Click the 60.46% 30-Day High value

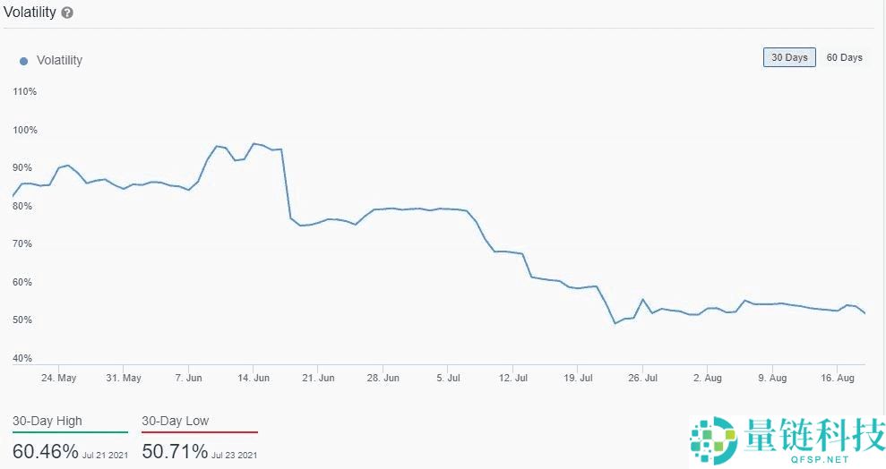pyautogui.click(x=46, y=451)
